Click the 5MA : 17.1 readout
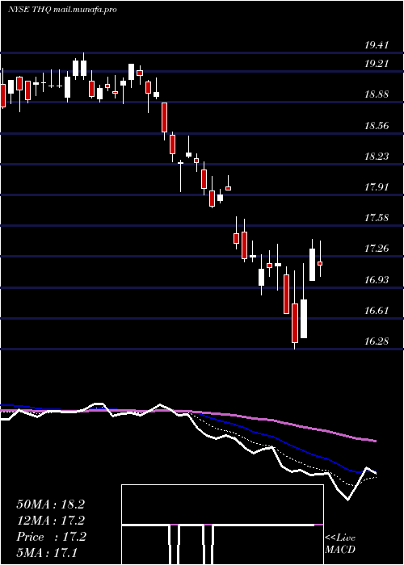The width and height of the screenshot is (404, 565). (x=47, y=553)
